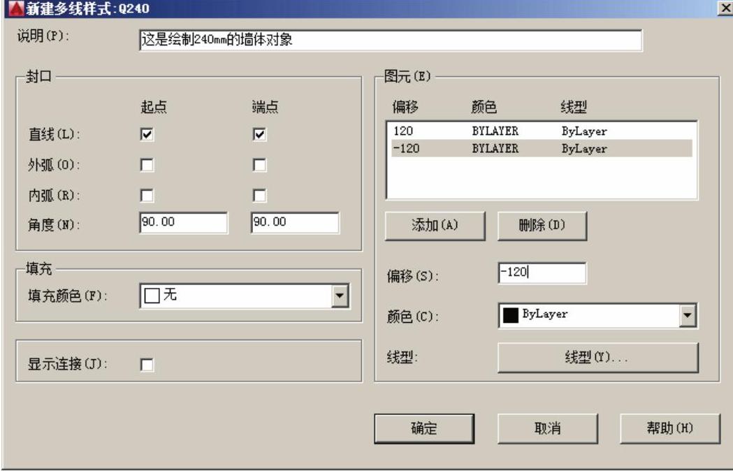Enable 内弧 start point checkbox
The width and height of the screenshot is (733, 471).
pyautogui.click(x=147, y=195)
